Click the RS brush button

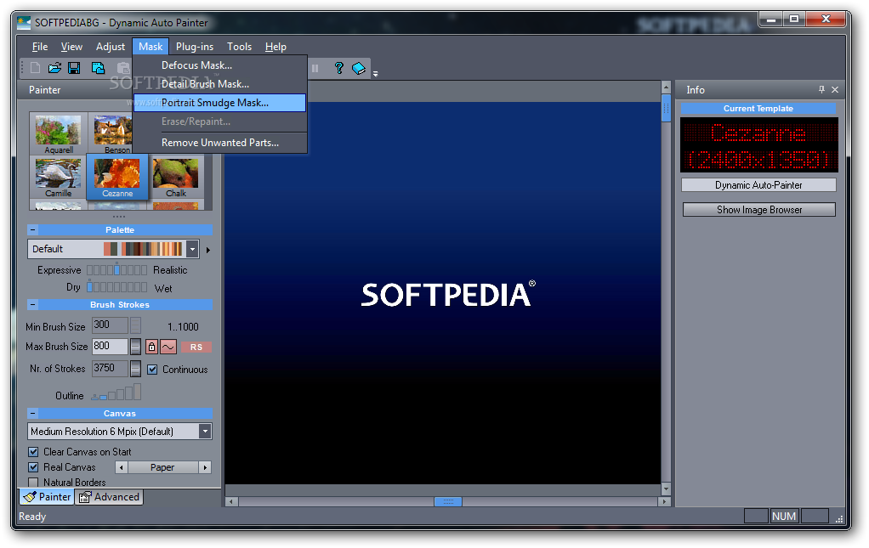pyautogui.click(x=196, y=347)
